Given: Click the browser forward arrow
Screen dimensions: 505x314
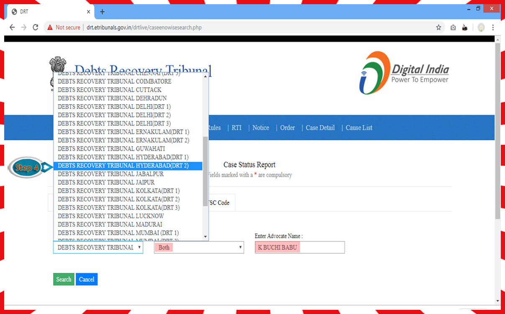Looking at the screenshot, I should pyautogui.click(x=24, y=27).
